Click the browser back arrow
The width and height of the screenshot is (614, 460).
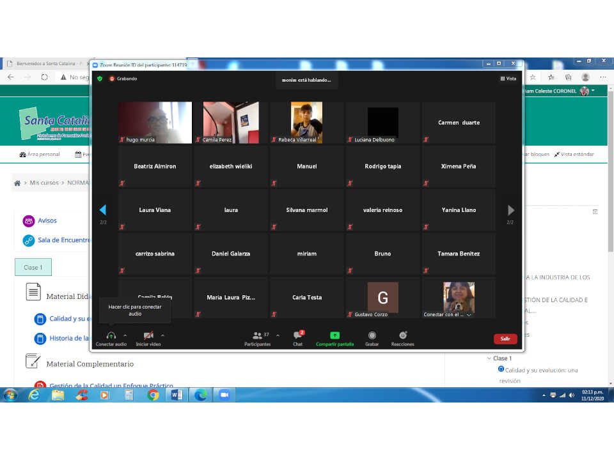[11, 77]
